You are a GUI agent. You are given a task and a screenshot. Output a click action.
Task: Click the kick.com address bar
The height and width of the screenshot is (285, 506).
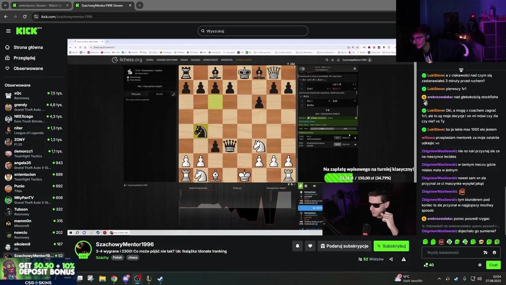pos(213,17)
